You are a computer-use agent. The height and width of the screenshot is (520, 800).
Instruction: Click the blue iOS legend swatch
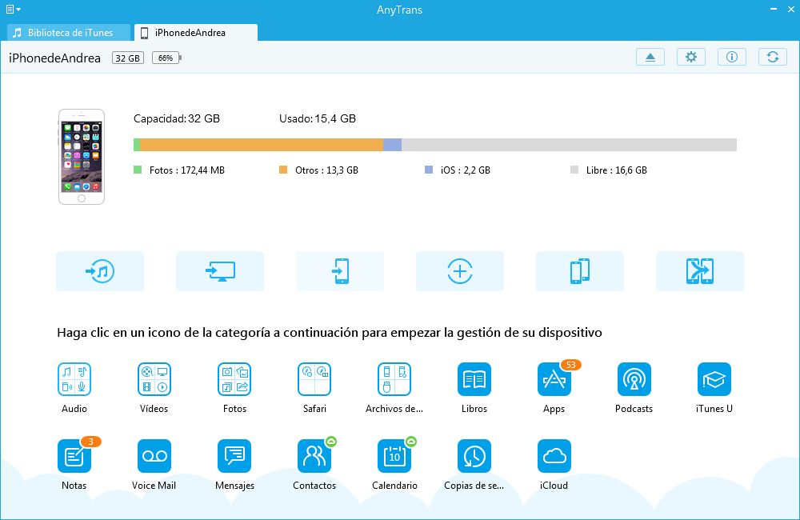[429, 170]
